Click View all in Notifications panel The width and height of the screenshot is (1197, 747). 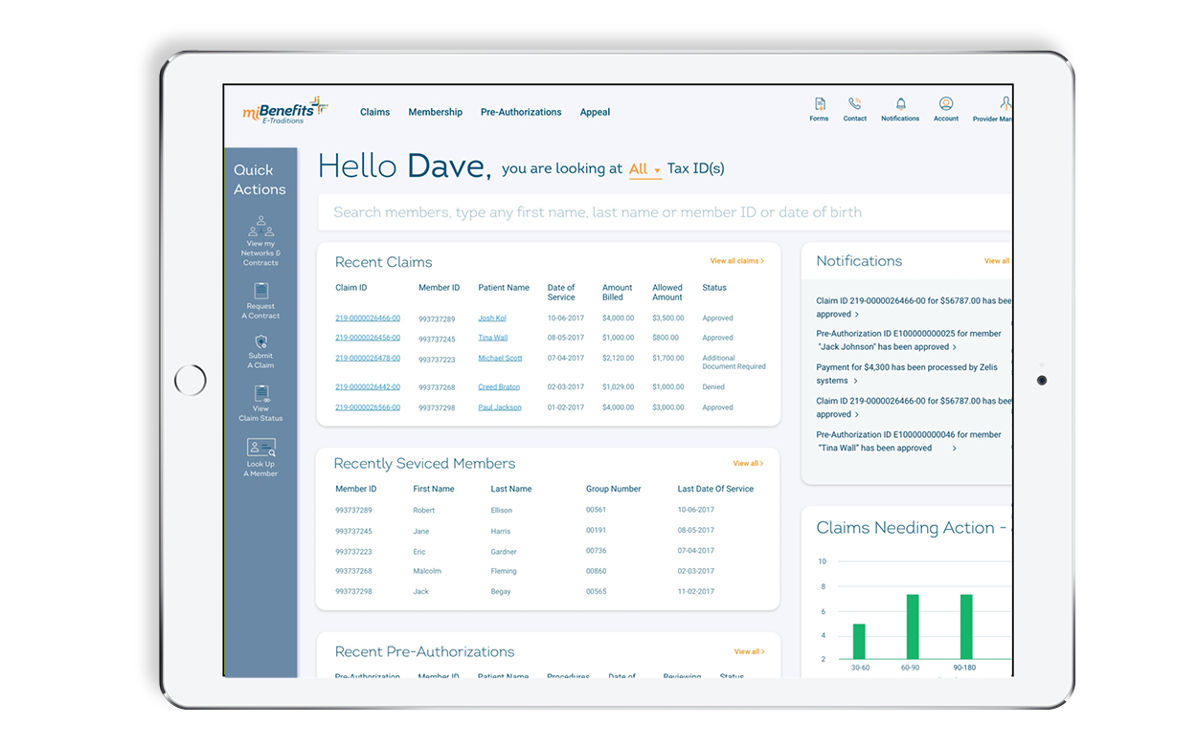pos(997,261)
